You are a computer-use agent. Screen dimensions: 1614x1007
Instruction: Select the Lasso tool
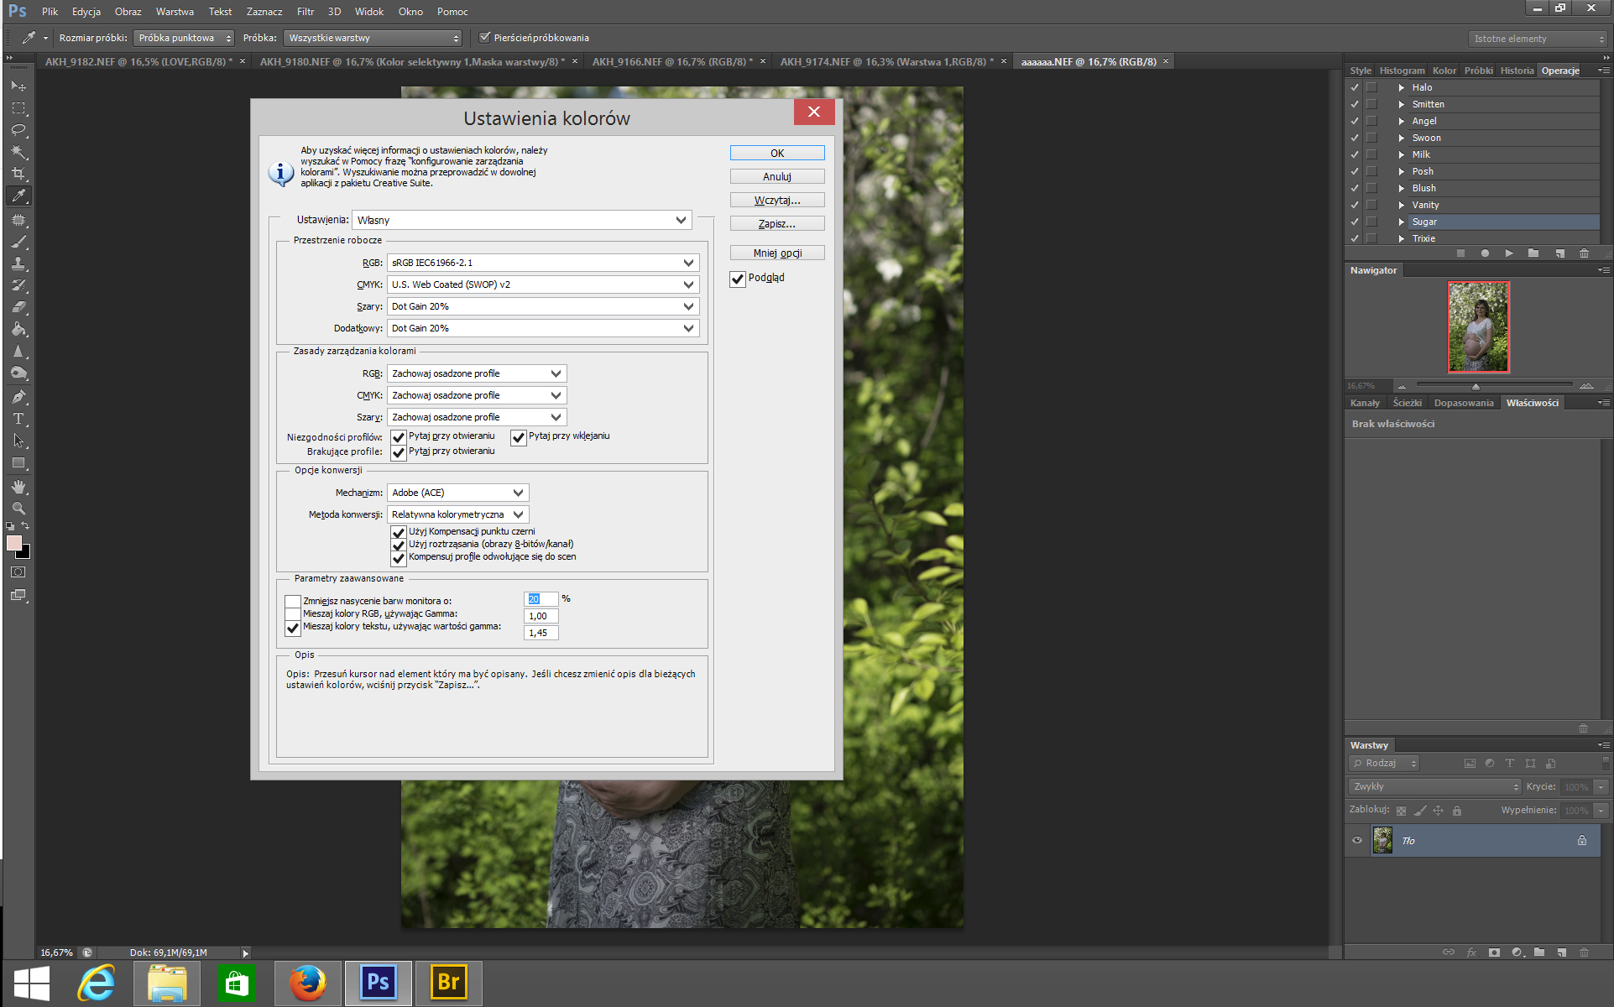[x=18, y=130]
